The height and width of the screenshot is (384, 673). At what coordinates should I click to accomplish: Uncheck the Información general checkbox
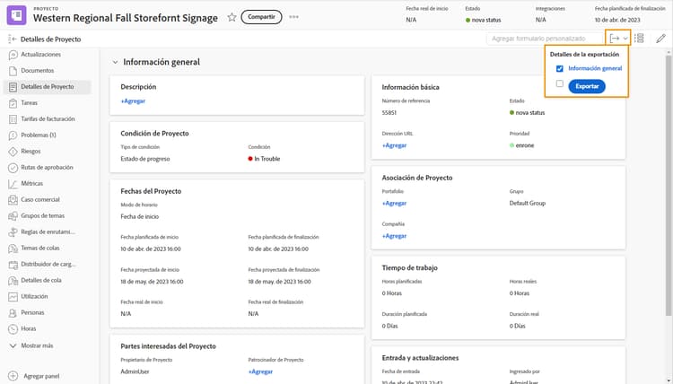click(x=560, y=68)
